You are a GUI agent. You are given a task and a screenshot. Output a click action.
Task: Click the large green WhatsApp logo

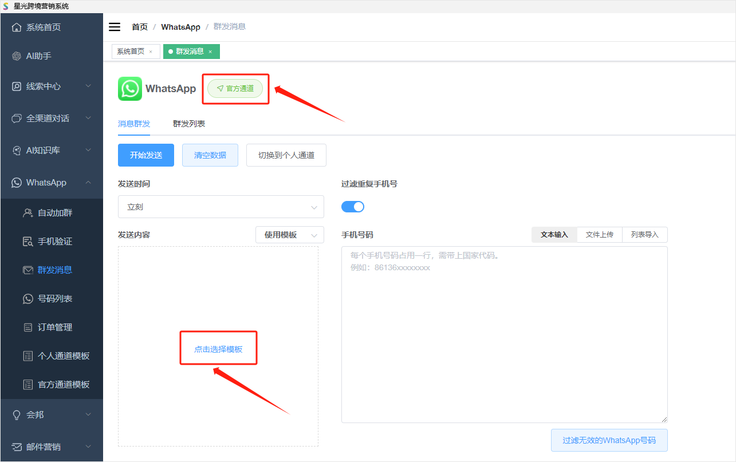click(x=130, y=89)
